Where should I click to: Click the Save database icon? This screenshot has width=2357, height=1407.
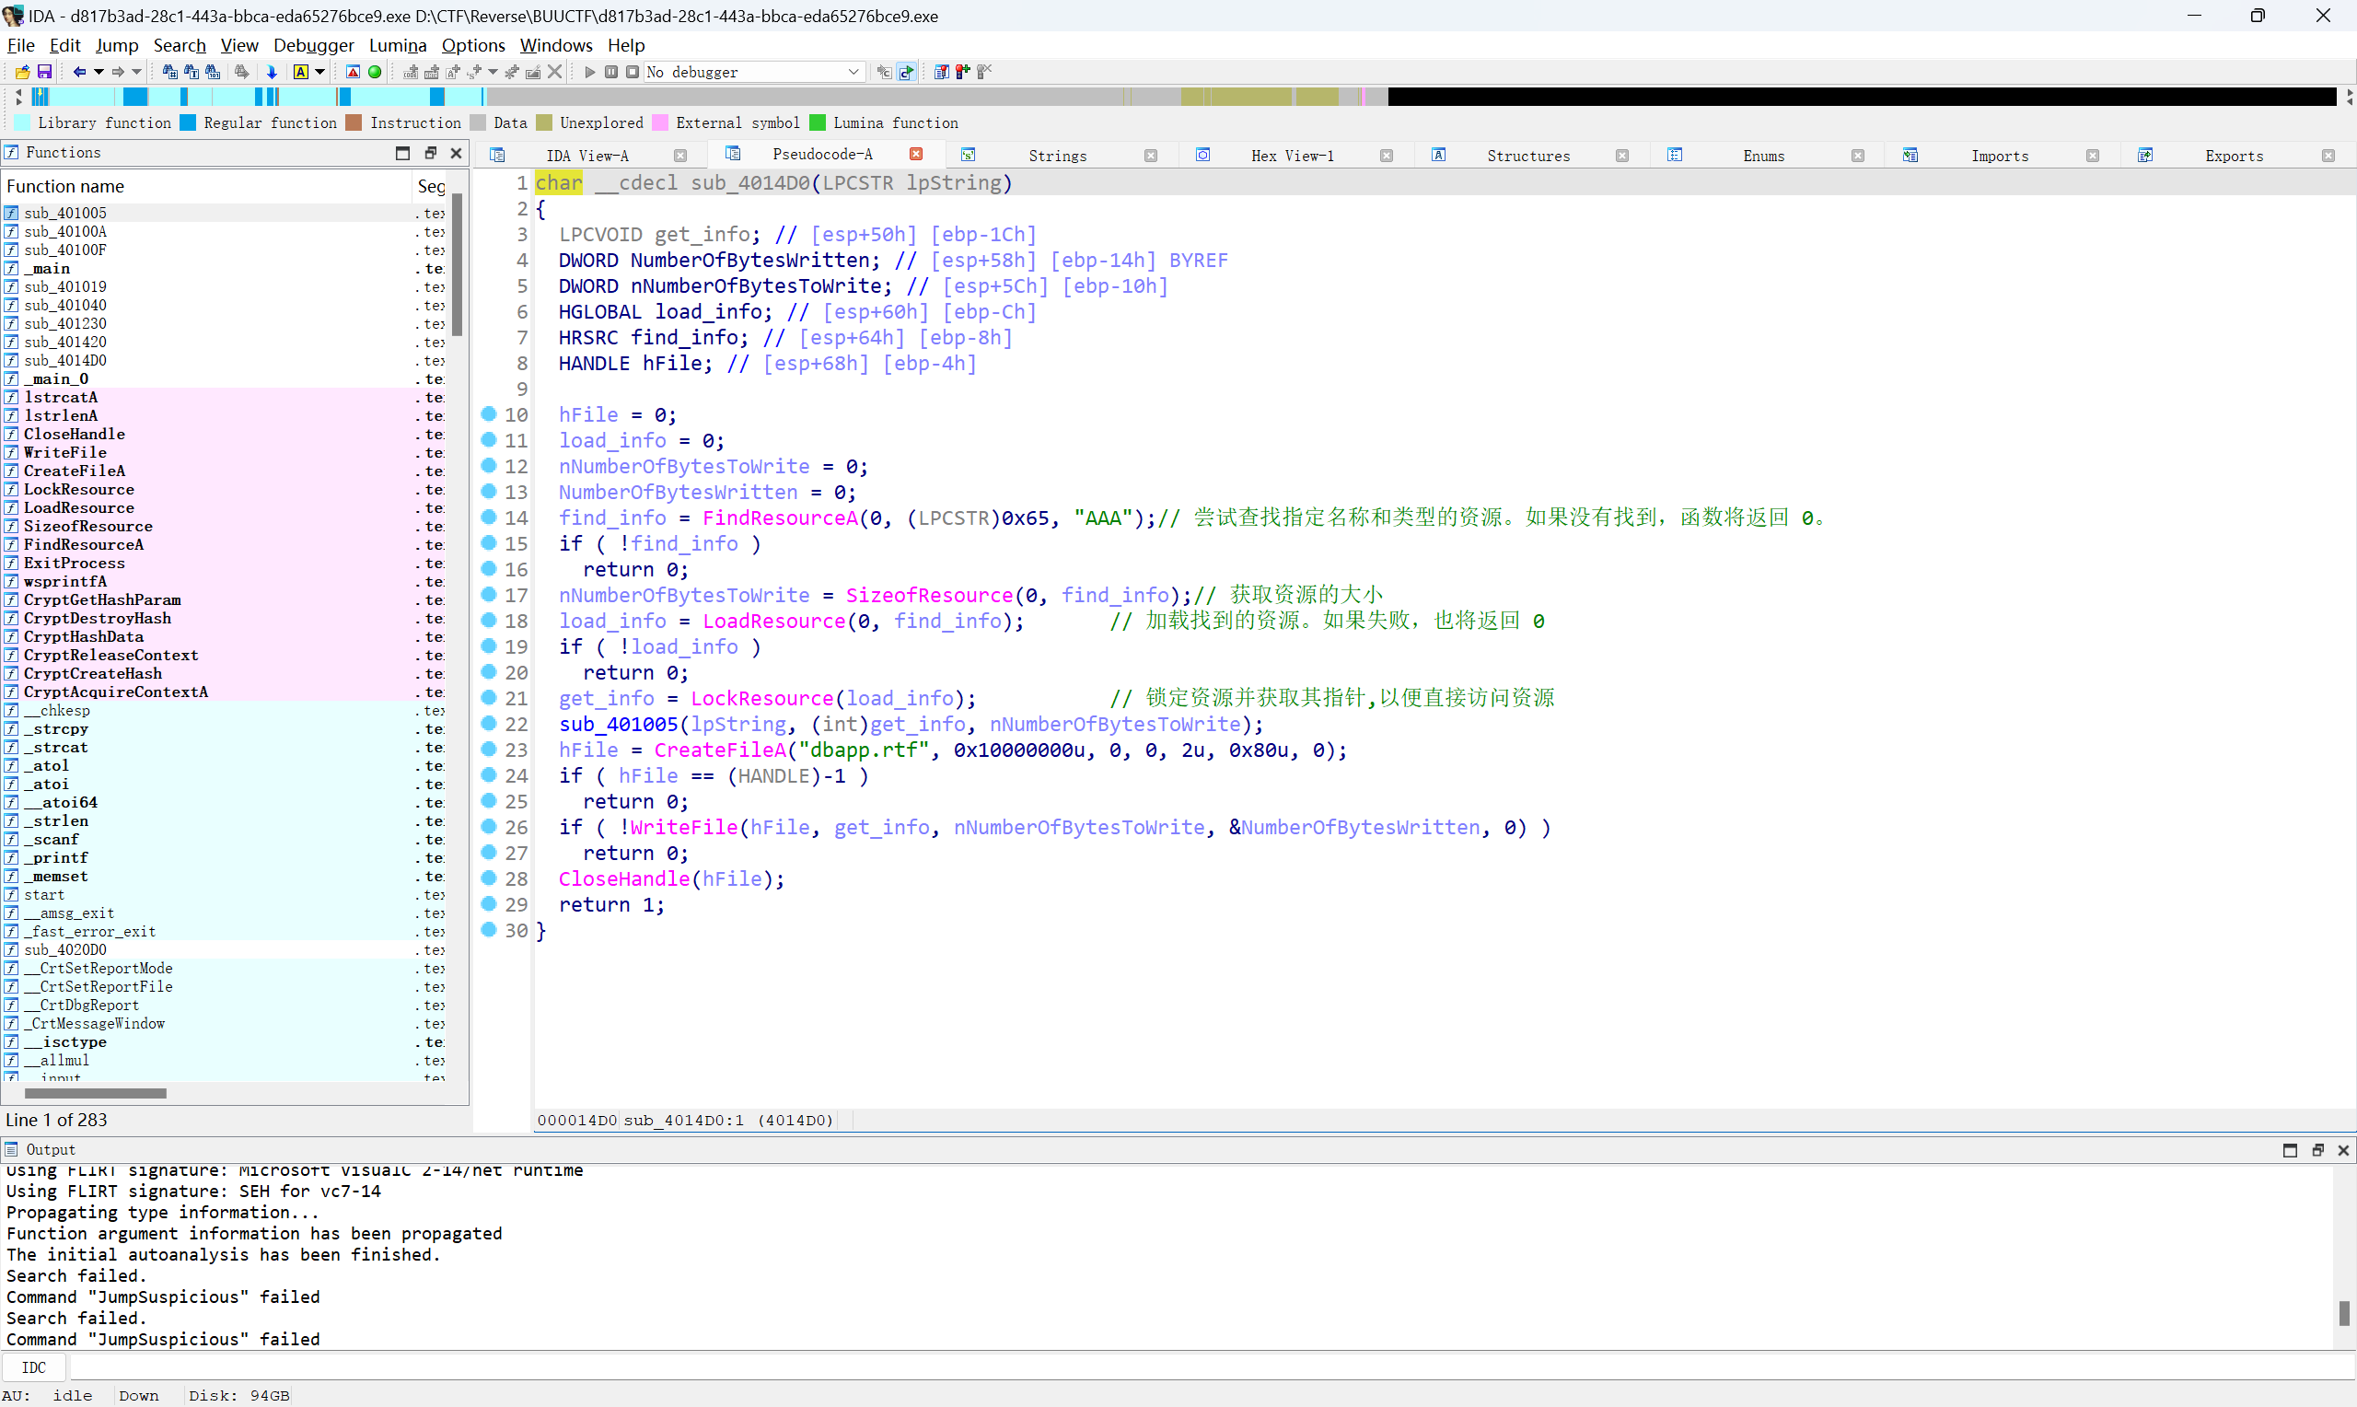pyautogui.click(x=43, y=72)
